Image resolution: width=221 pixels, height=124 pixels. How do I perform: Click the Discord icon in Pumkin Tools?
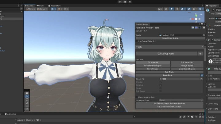[196, 28]
